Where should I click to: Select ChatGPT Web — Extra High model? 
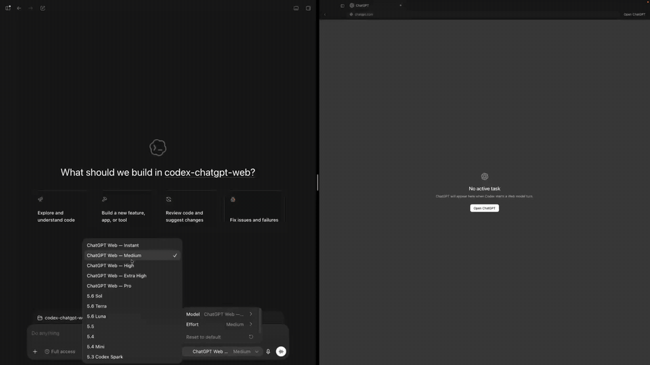(x=132, y=276)
